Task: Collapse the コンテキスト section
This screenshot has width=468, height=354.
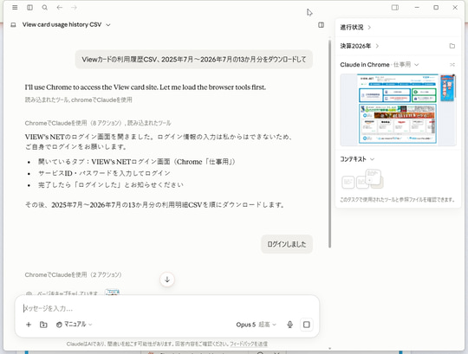Action: tap(357, 159)
